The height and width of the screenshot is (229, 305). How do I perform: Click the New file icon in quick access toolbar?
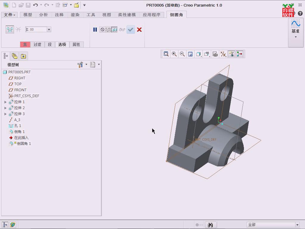14,5
